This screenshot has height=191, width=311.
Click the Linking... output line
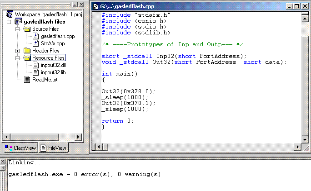pyautogui.click(x=26, y=162)
